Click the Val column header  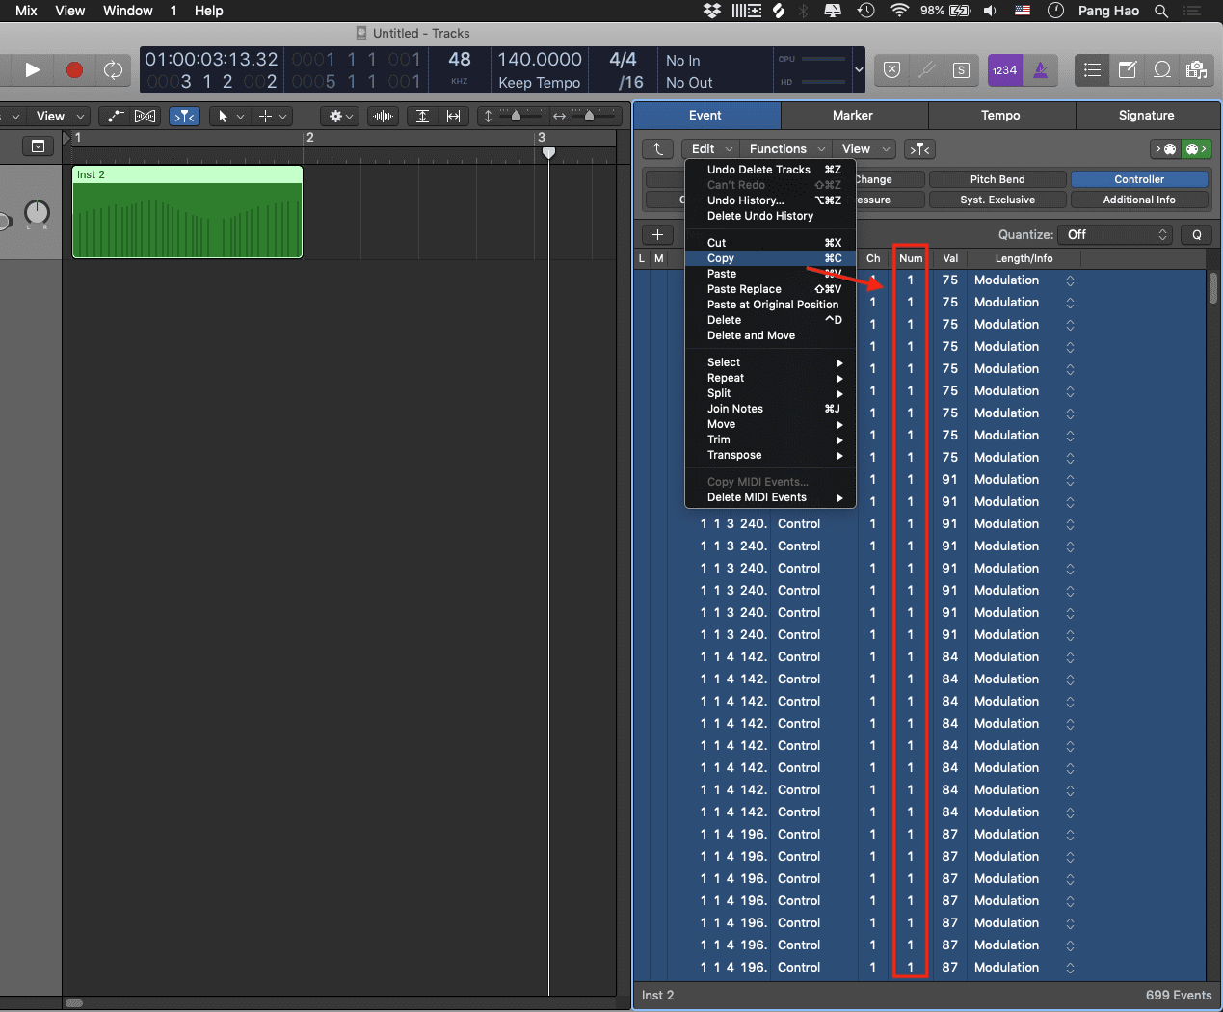950,258
